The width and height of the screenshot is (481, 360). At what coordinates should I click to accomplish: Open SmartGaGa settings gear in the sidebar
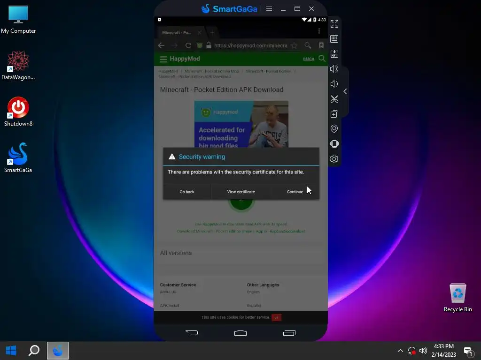coord(334,159)
